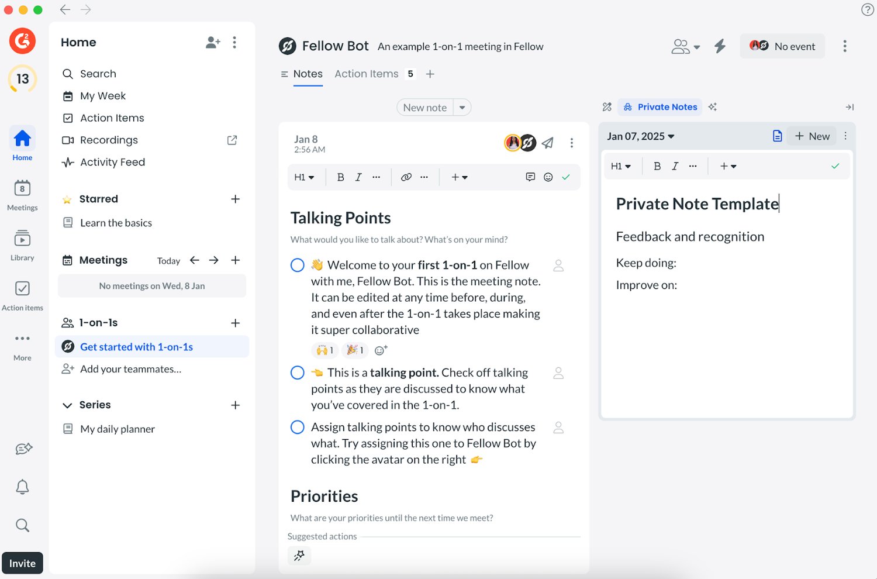Click the lightning bolt automations icon
Image resolution: width=877 pixels, height=579 pixels.
pyautogui.click(x=720, y=46)
